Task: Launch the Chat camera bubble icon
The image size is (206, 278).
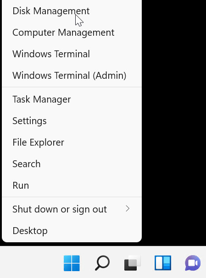Action: (x=193, y=263)
